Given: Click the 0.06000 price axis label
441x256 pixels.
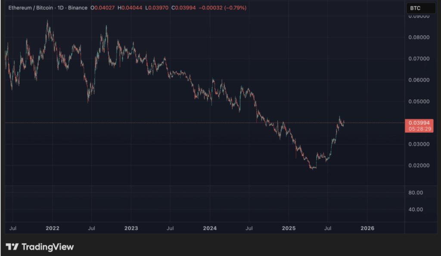Looking at the screenshot, I should pyautogui.click(x=419, y=80).
